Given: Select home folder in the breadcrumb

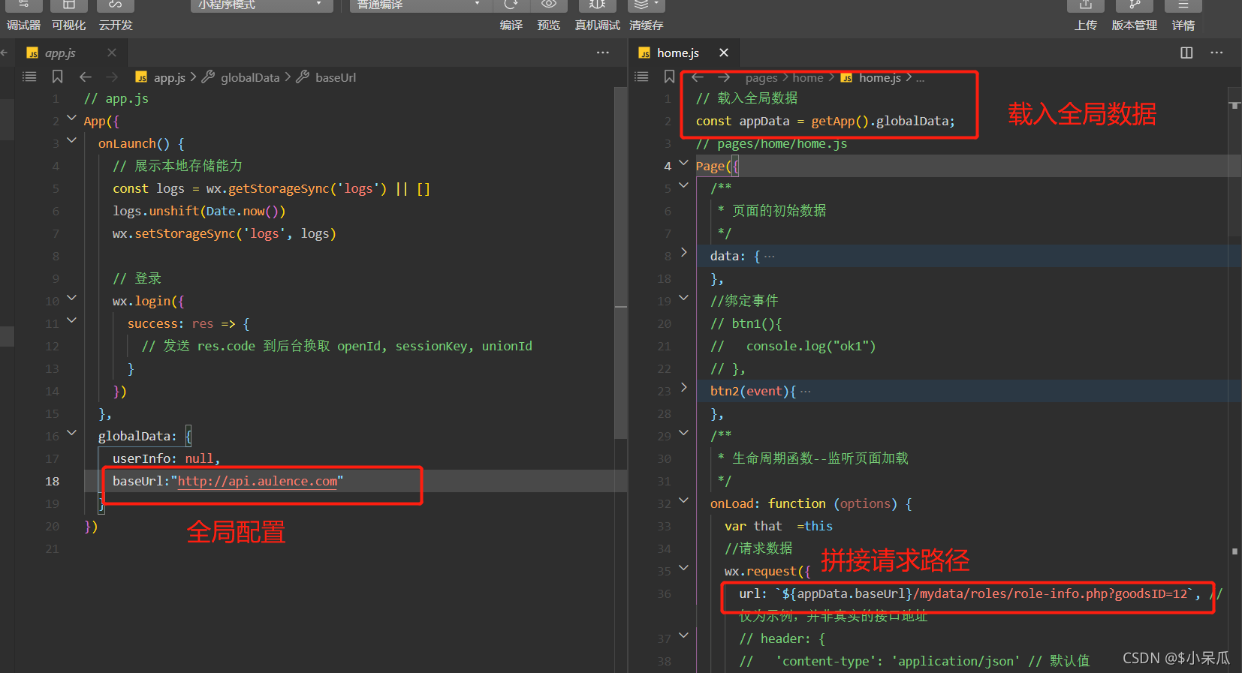Looking at the screenshot, I should pyautogui.click(x=808, y=78).
